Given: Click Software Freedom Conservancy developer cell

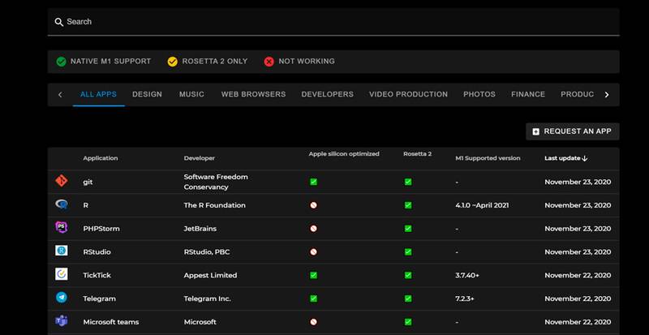Looking at the screenshot, I should (216, 182).
